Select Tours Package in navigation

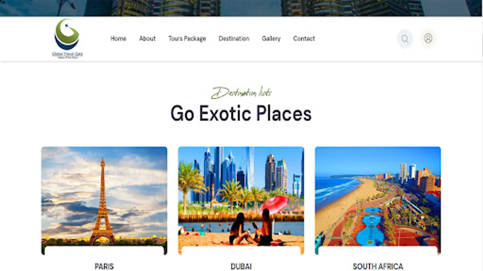[187, 39]
